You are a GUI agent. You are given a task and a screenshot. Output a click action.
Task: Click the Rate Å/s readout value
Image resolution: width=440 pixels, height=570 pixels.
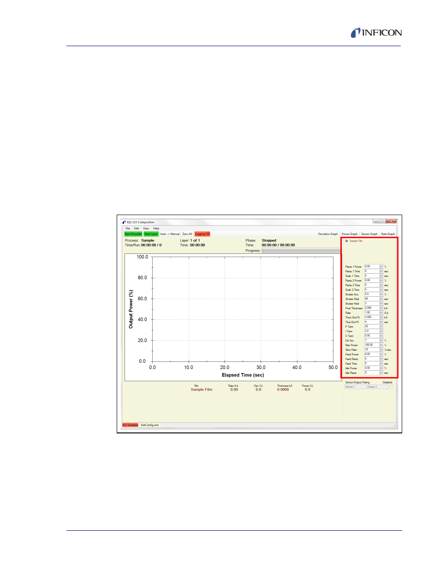coord(234,390)
